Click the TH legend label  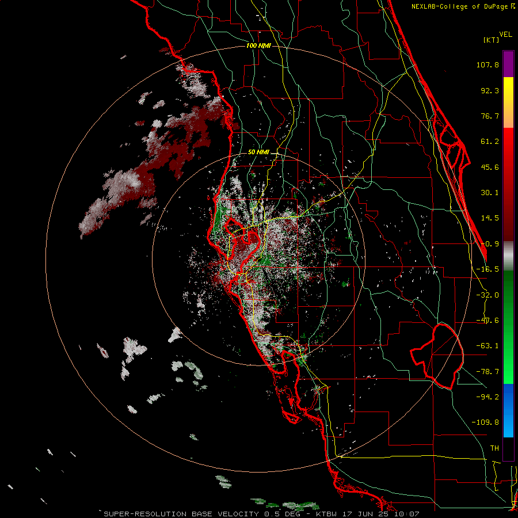coord(494,448)
